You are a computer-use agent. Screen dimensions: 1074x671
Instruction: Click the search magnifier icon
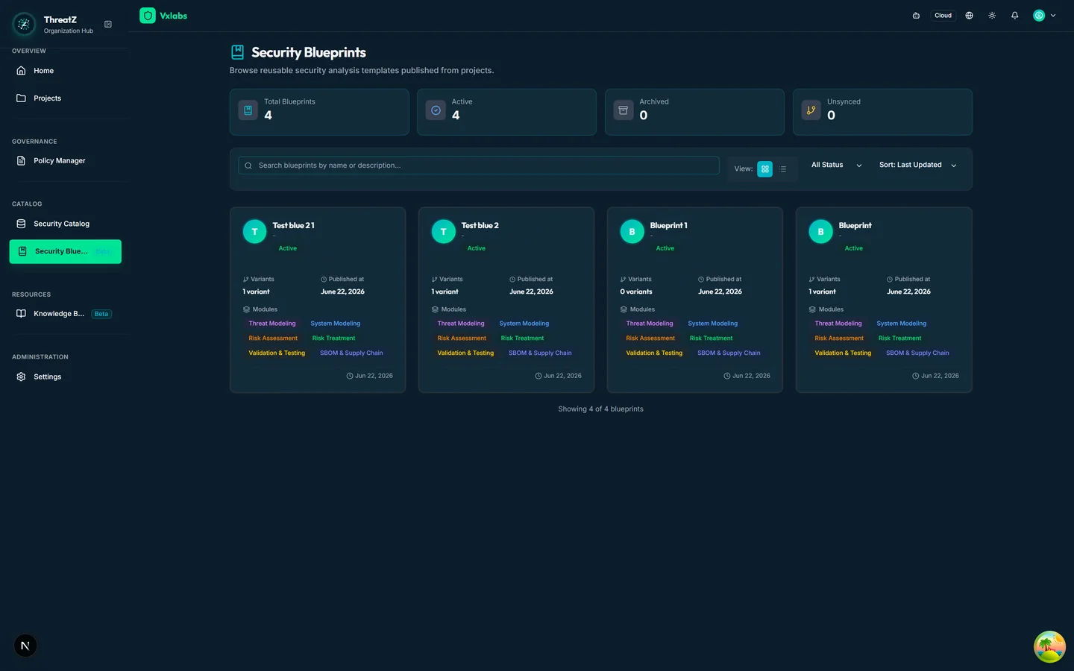click(x=248, y=166)
